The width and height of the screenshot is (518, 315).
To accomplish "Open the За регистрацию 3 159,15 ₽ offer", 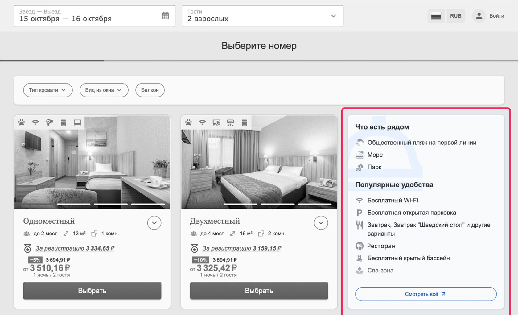I will pos(242,248).
